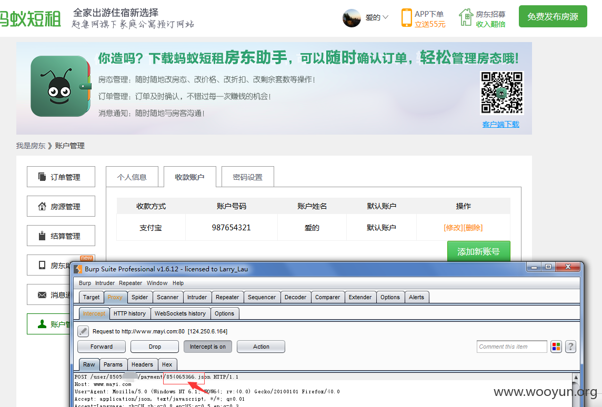
Task: Select the WebSockets history sub-tab
Action: click(180, 313)
